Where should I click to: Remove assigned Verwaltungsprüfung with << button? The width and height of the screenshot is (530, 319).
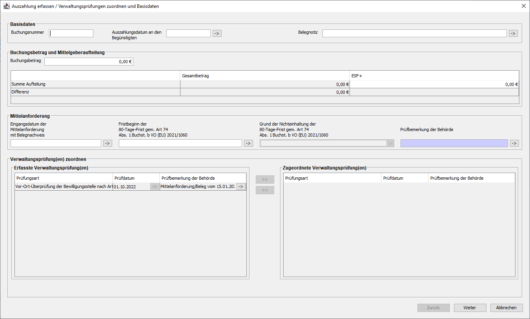[265, 190]
